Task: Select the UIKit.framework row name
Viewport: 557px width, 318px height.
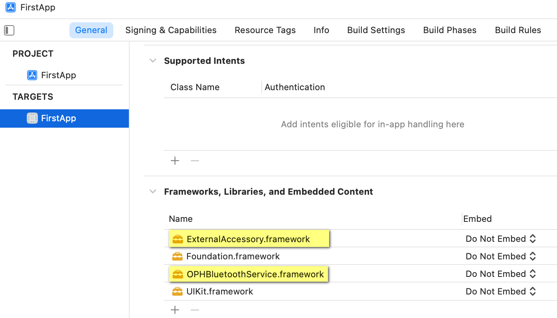Action: (219, 291)
